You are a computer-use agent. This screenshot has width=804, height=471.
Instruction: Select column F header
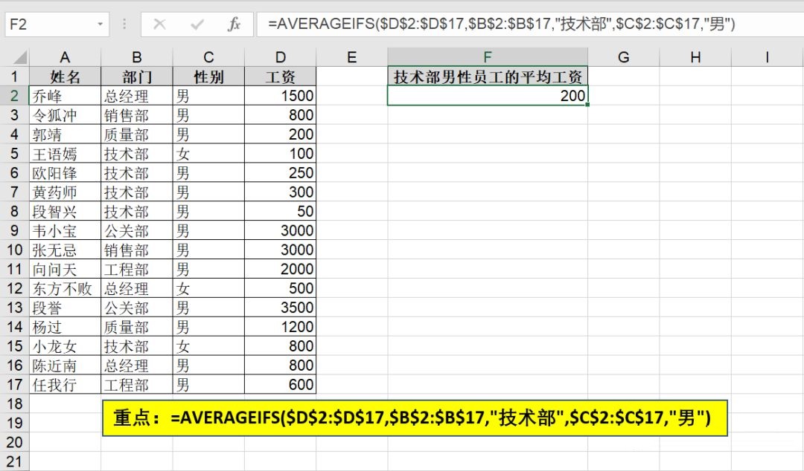point(488,56)
